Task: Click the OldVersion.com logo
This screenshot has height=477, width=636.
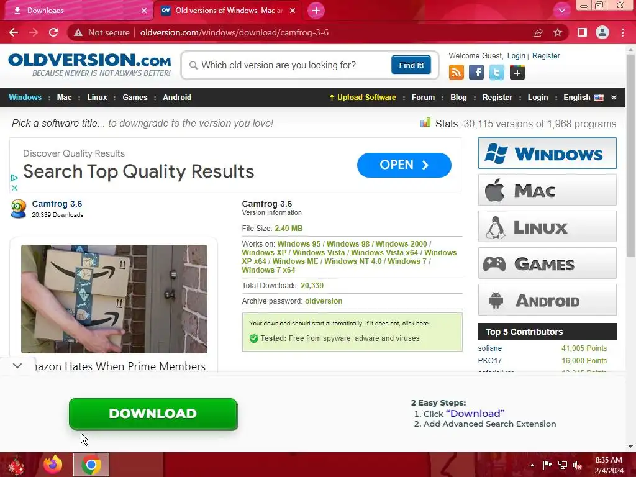Action: [x=89, y=64]
